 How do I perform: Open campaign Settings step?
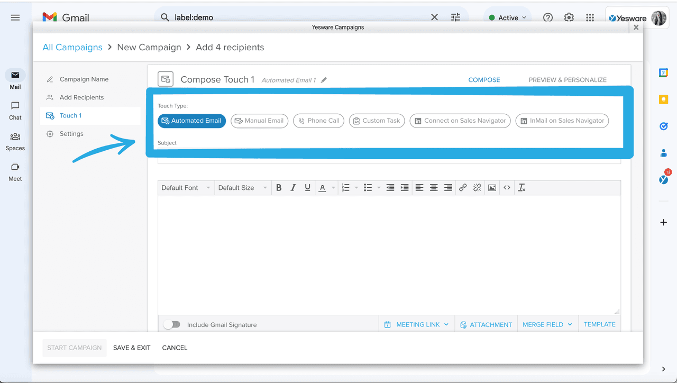(71, 134)
